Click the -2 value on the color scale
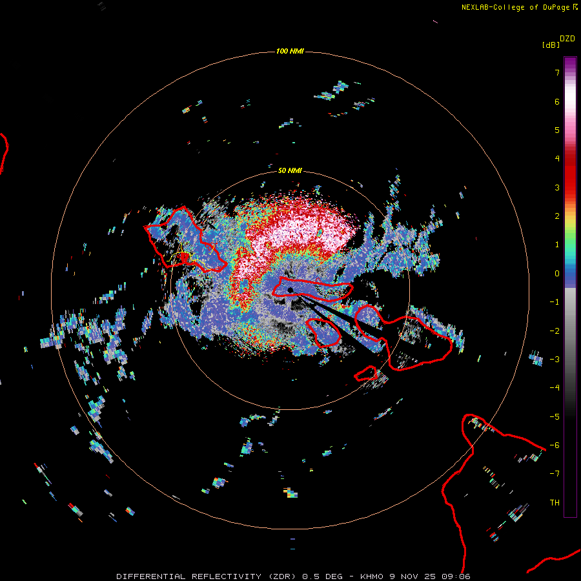Viewport: 581px width, 581px height. click(x=555, y=331)
